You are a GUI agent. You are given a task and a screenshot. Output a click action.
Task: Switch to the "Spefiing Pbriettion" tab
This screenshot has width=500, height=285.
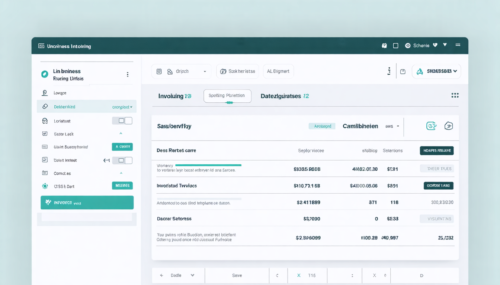[x=227, y=96]
